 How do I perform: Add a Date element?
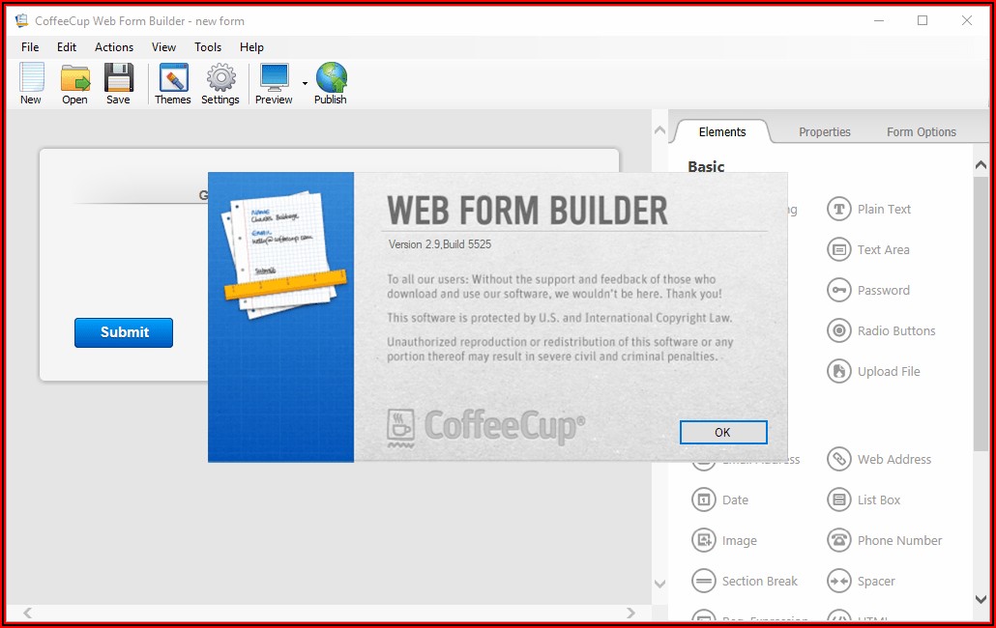pos(719,500)
